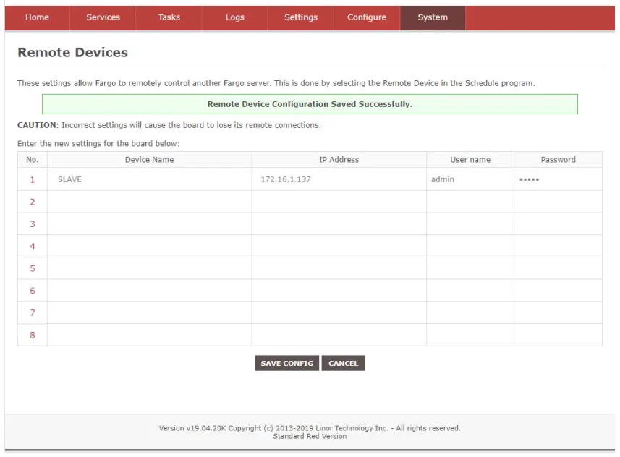
Task: Click the Remote Devices page heading
Action: [x=73, y=52]
